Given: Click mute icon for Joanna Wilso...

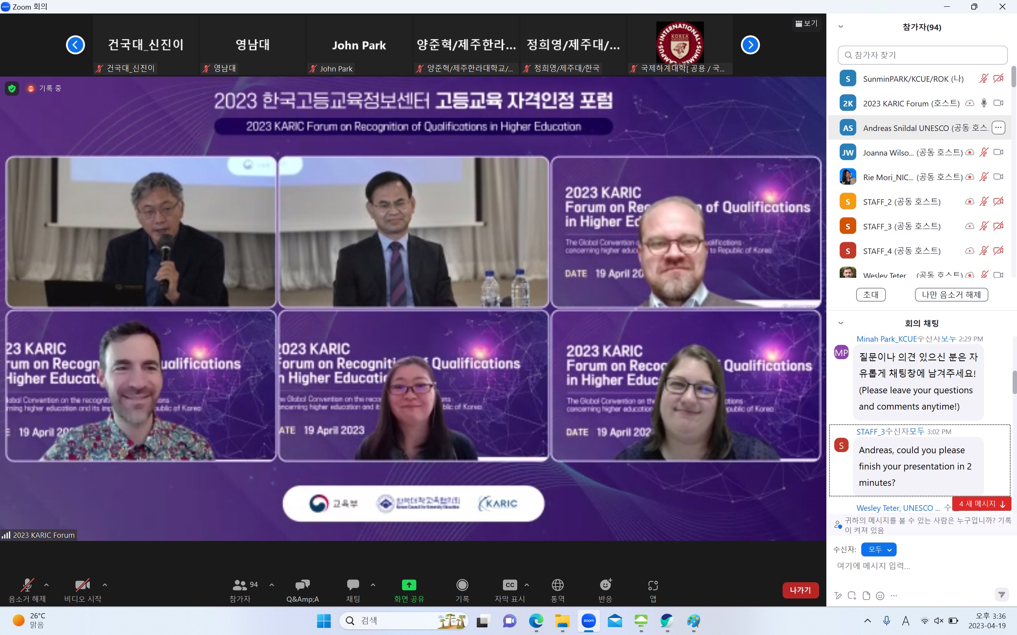Looking at the screenshot, I should point(983,152).
